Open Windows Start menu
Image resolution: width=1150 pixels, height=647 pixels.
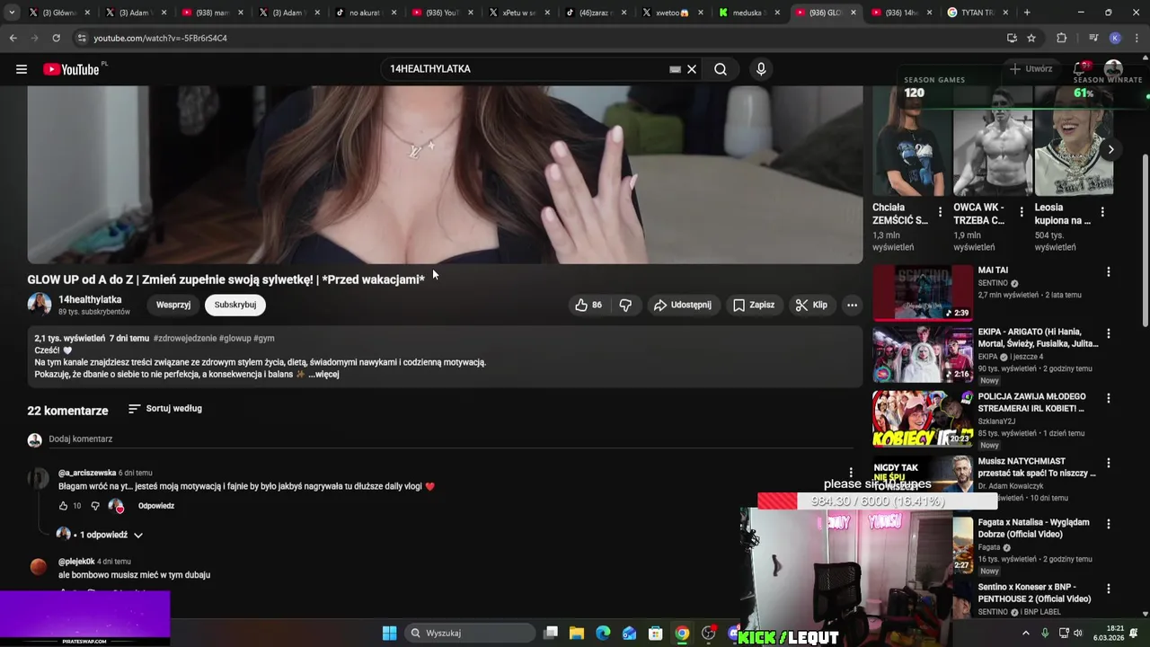click(389, 634)
